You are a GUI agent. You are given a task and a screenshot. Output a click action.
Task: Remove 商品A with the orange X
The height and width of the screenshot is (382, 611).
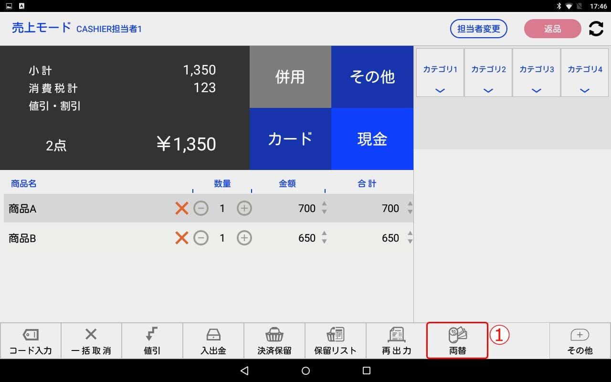[x=181, y=208]
